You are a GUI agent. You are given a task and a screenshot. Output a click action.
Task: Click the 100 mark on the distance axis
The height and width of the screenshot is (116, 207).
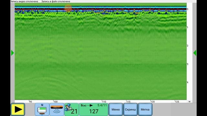pyautogui.click(x=55, y=102)
